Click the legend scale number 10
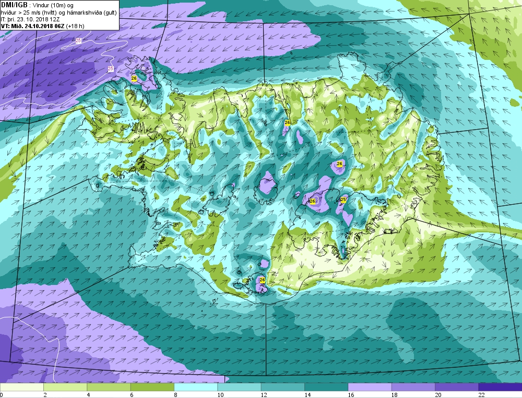Image resolution: width=522 pixels, height=398 pixels. click(x=220, y=395)
